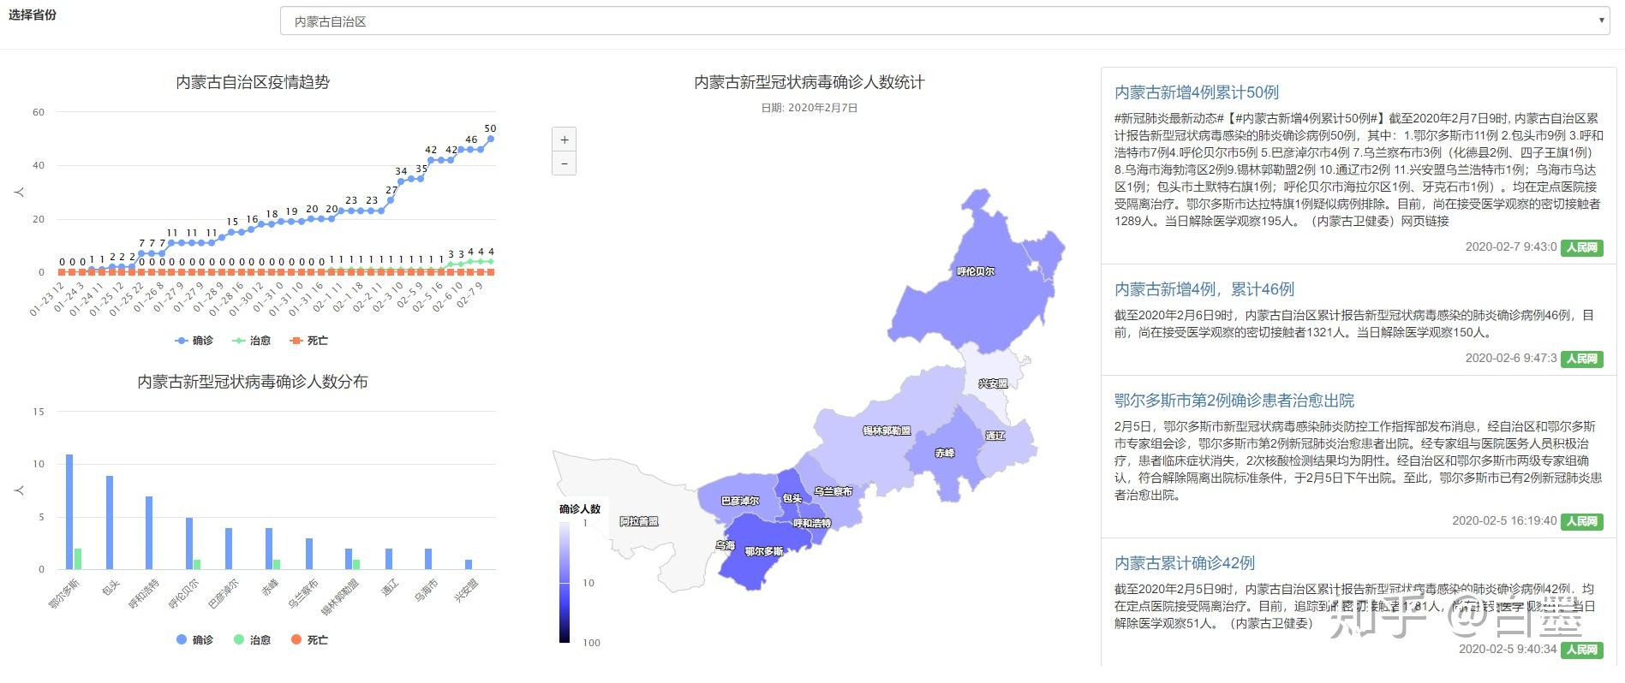The image size is (1625, 683).
Task: Click the map zoom out minus button
Action: [564, 163]
